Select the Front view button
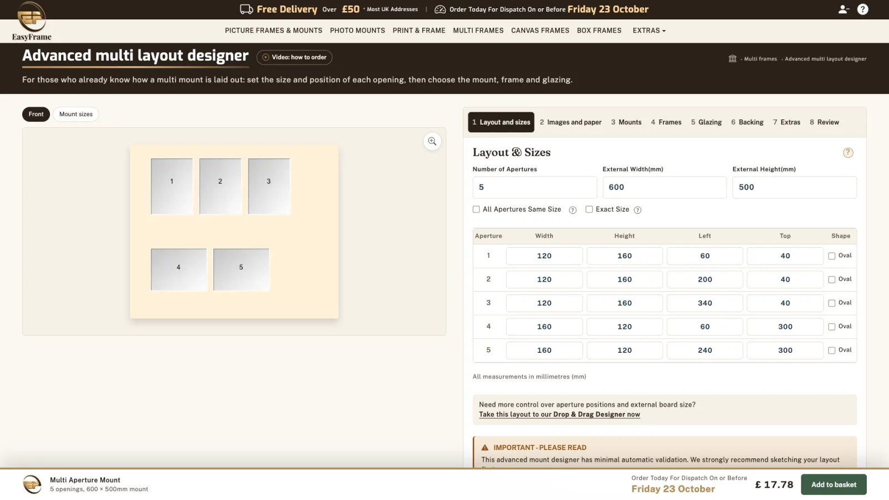Viewport: 889px width, 500px height. [36, 114]
